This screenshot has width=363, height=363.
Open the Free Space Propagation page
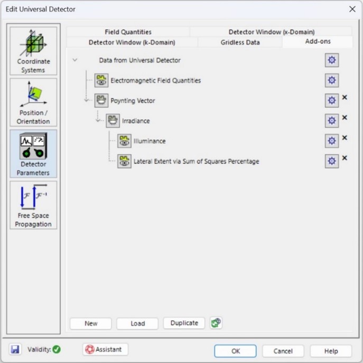[33, 205]
